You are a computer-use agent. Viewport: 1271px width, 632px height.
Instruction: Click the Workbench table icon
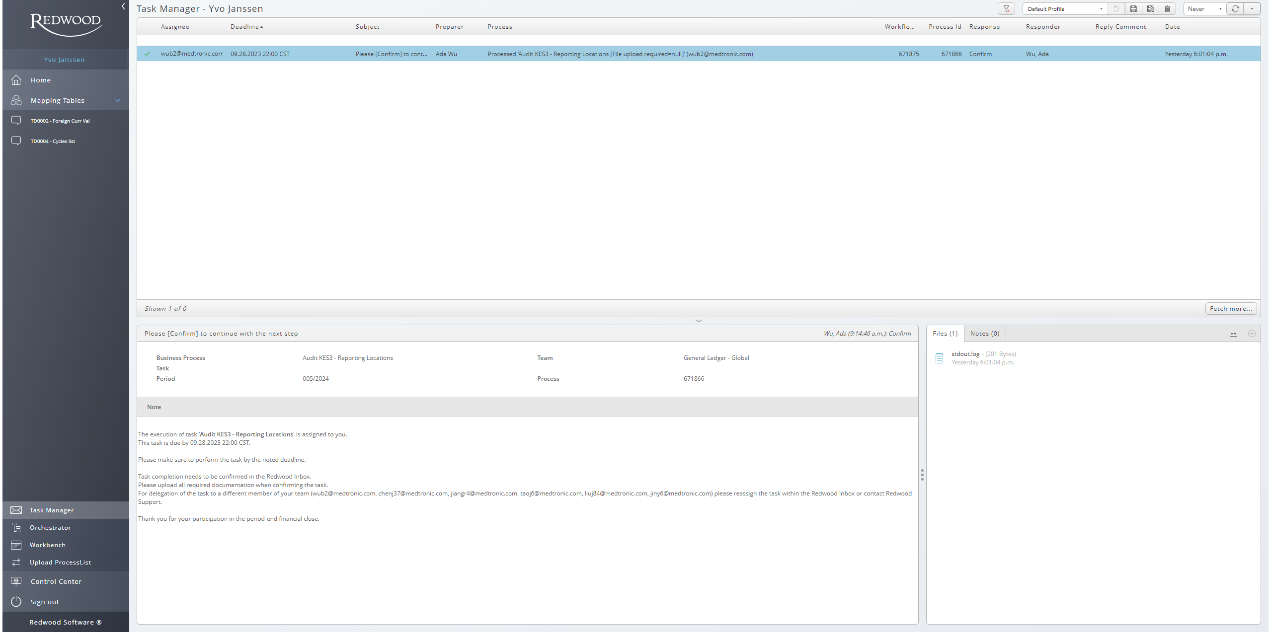click(x=16, y=545)
